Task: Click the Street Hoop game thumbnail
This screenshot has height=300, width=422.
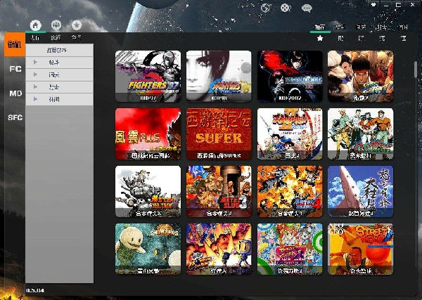Action: click(360, 249)
